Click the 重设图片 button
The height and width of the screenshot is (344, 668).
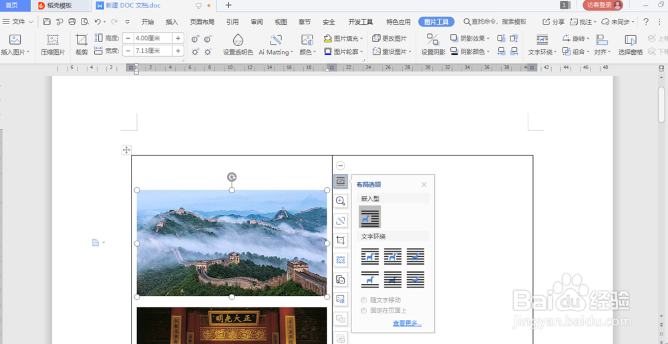click(x=392, y=51)
